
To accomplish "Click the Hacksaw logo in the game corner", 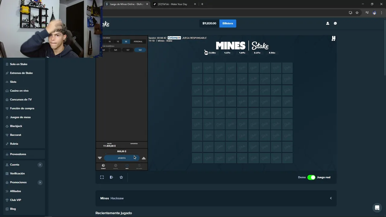I will click(x=333, y=38).
